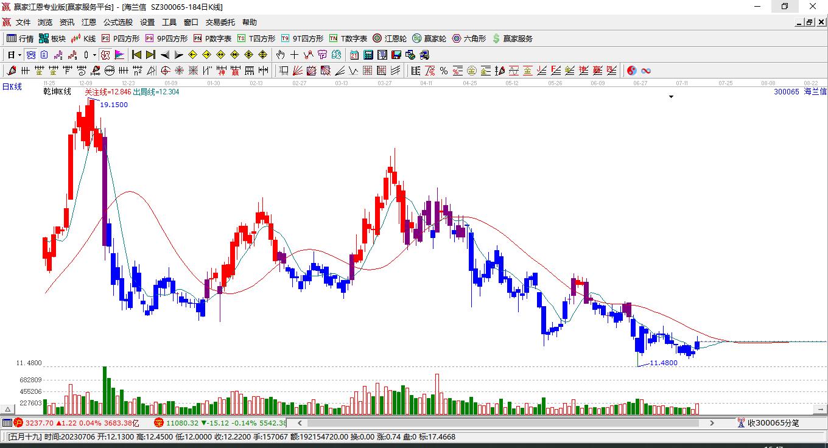
Task: Select the red pencil drawing tool
Action: tap(10, 71)
